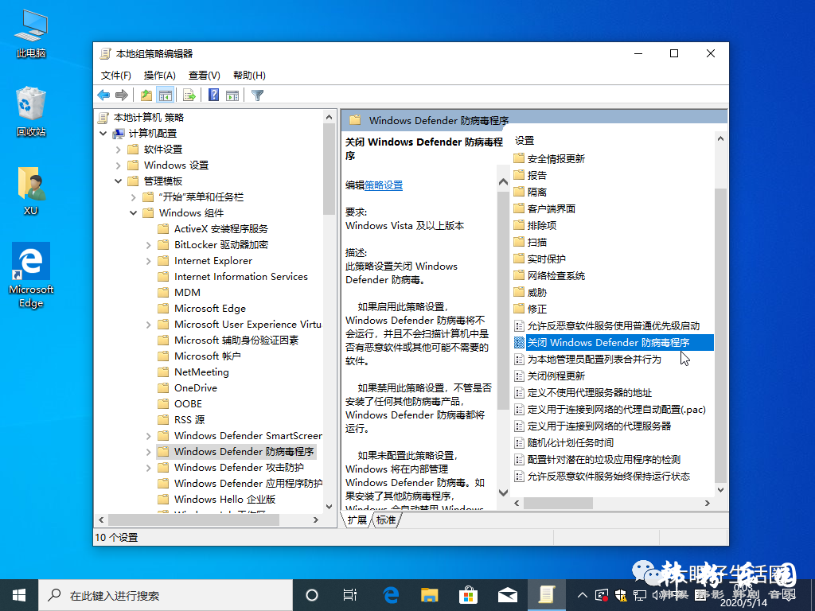Select the OneDrive tree item
Screen dimensions: 815x611
196,388
